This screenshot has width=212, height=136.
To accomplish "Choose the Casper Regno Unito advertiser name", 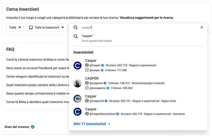I will click(x=91, y=96).
